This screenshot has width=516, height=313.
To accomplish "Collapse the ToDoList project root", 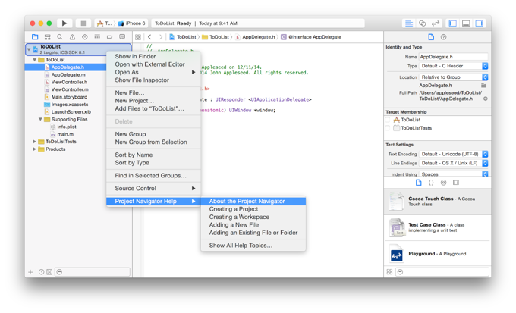I will point(29,49).
